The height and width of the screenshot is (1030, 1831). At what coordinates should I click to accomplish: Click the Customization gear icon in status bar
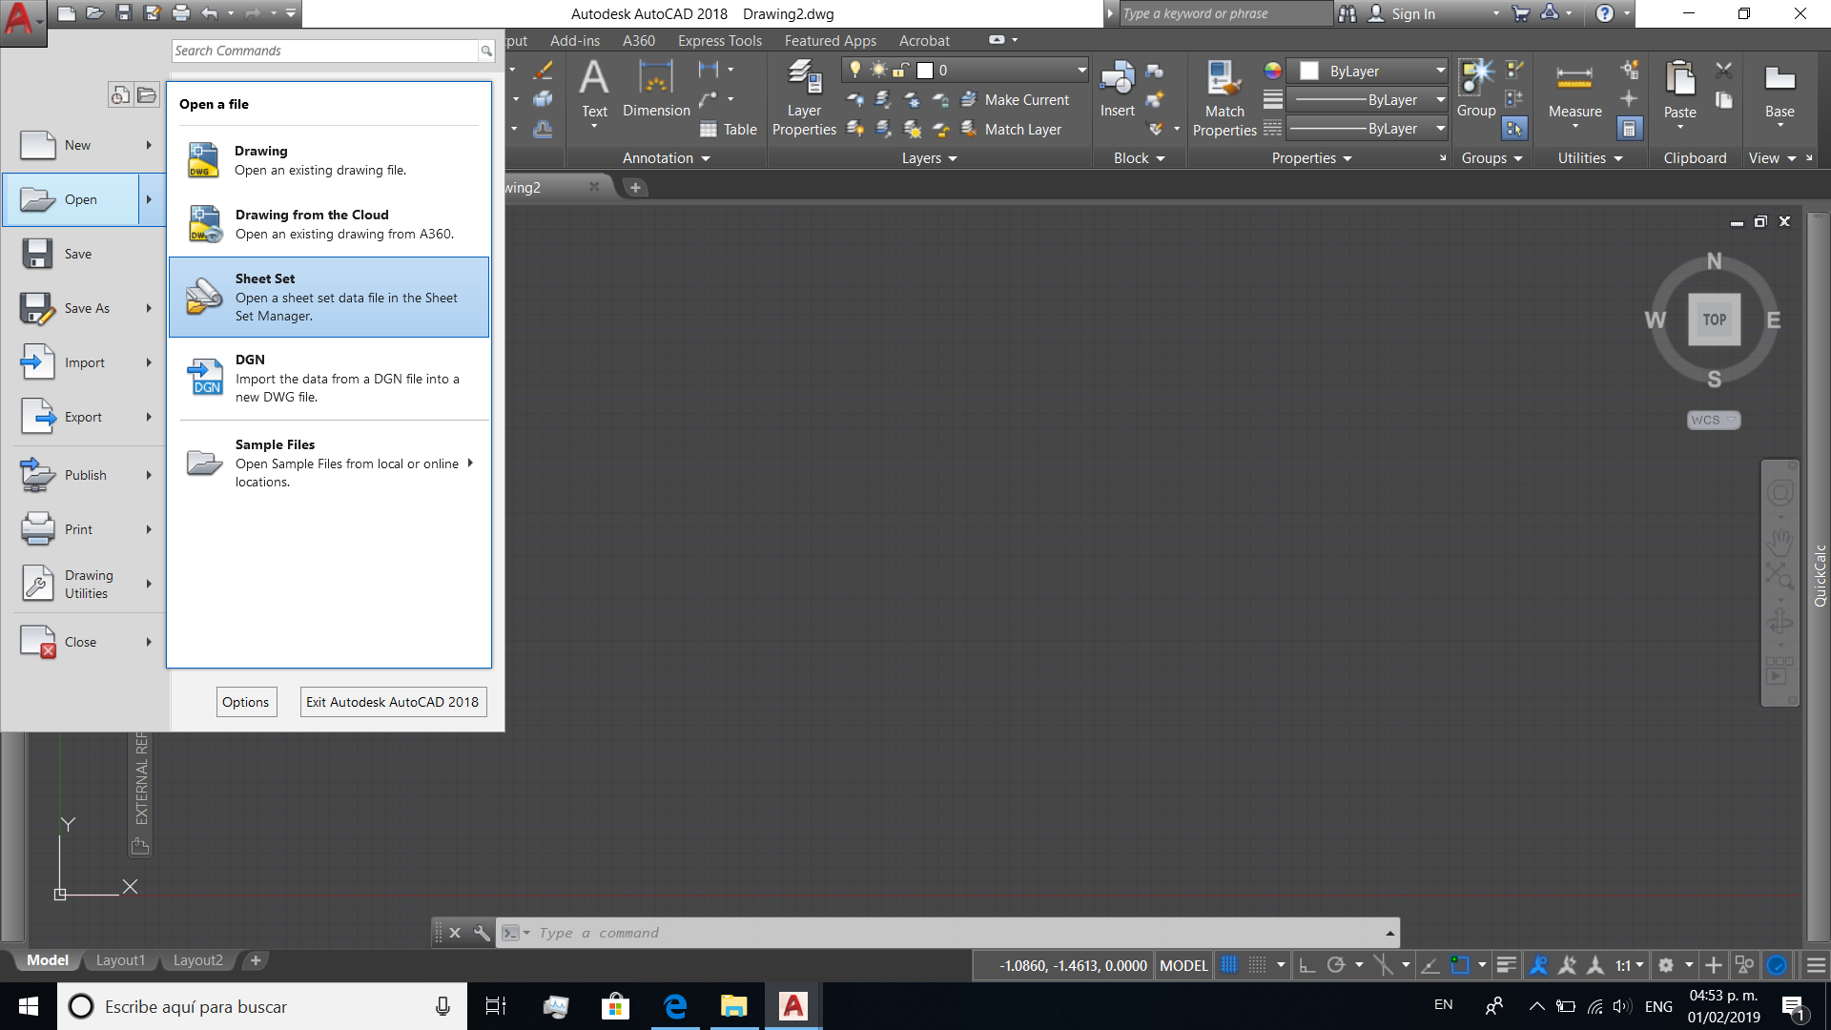pyautogui.click(x=1666, y=965)
